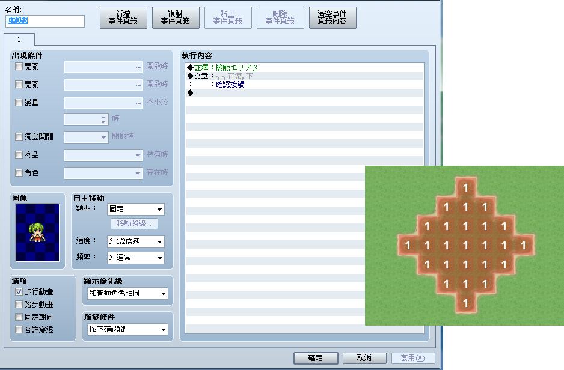Open the 獨立開關 letter dropdown
The width and height of the screenshot is (564, 370).
coord(87,137)
